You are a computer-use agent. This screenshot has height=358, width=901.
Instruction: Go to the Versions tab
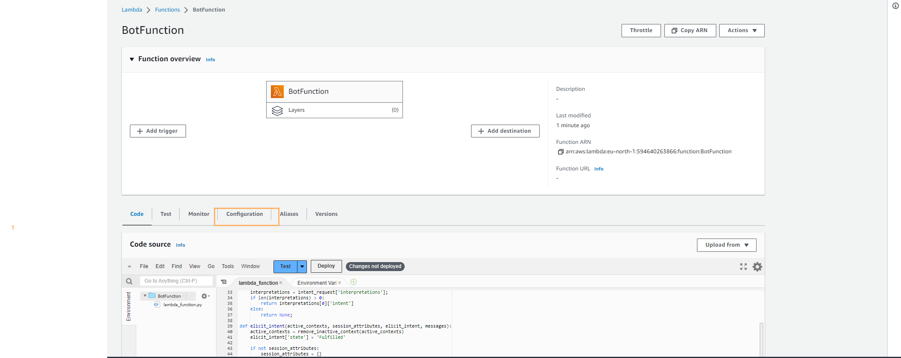pos(326,214)
